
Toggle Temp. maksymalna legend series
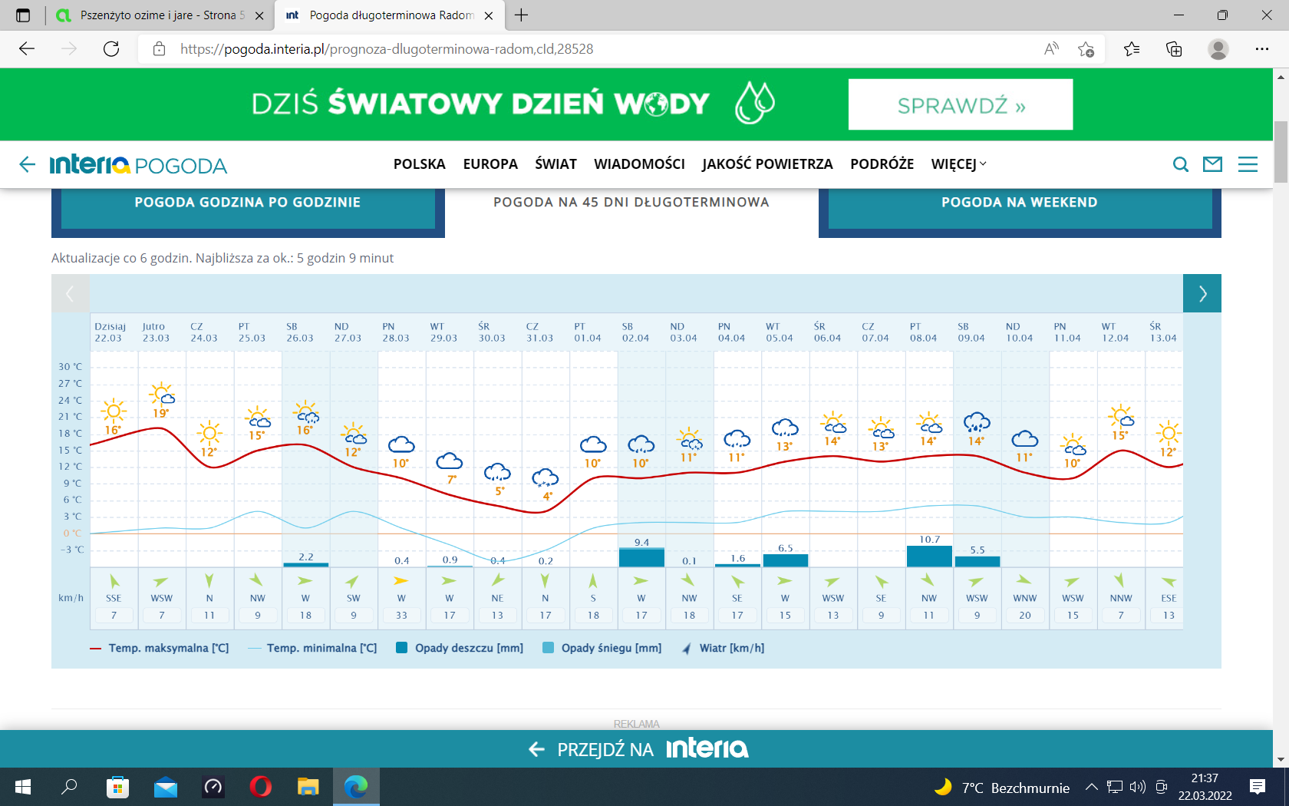tap(160, 648)
